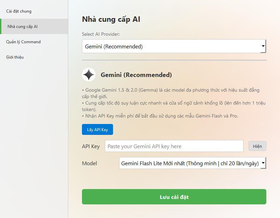Focus the Gemini API key input field
The width and height of the screenshot is (280, 218).
(x=174, y=146)
